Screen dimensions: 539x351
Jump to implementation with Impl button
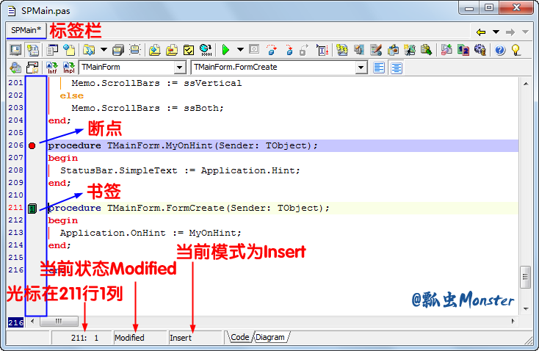pos(69,68)
